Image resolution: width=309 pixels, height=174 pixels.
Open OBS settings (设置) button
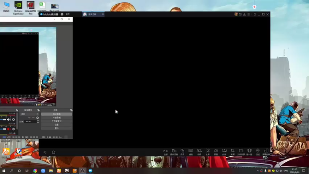56,125
